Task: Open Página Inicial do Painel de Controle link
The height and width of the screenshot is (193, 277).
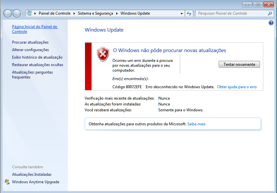Action: (x=35, y=29)
